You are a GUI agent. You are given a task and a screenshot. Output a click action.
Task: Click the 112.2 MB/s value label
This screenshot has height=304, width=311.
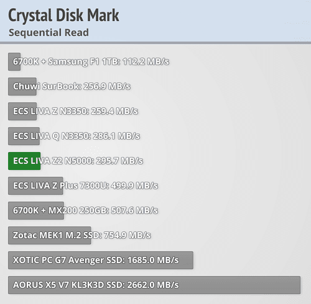pyautogui.click(x=146, y=61)
